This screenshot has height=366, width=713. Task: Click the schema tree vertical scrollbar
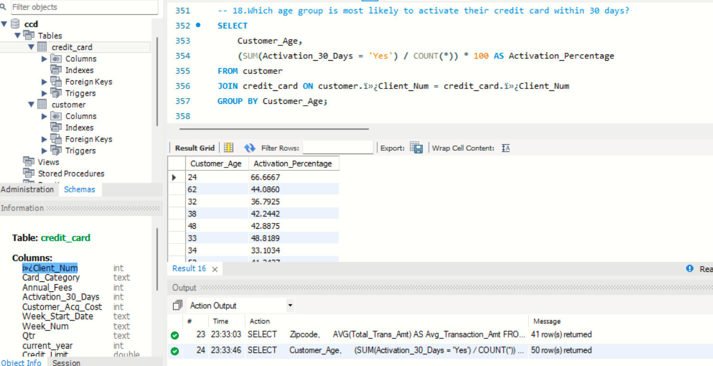click(x=157, y=81)
